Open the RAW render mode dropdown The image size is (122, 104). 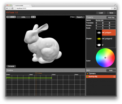(11, 17)
